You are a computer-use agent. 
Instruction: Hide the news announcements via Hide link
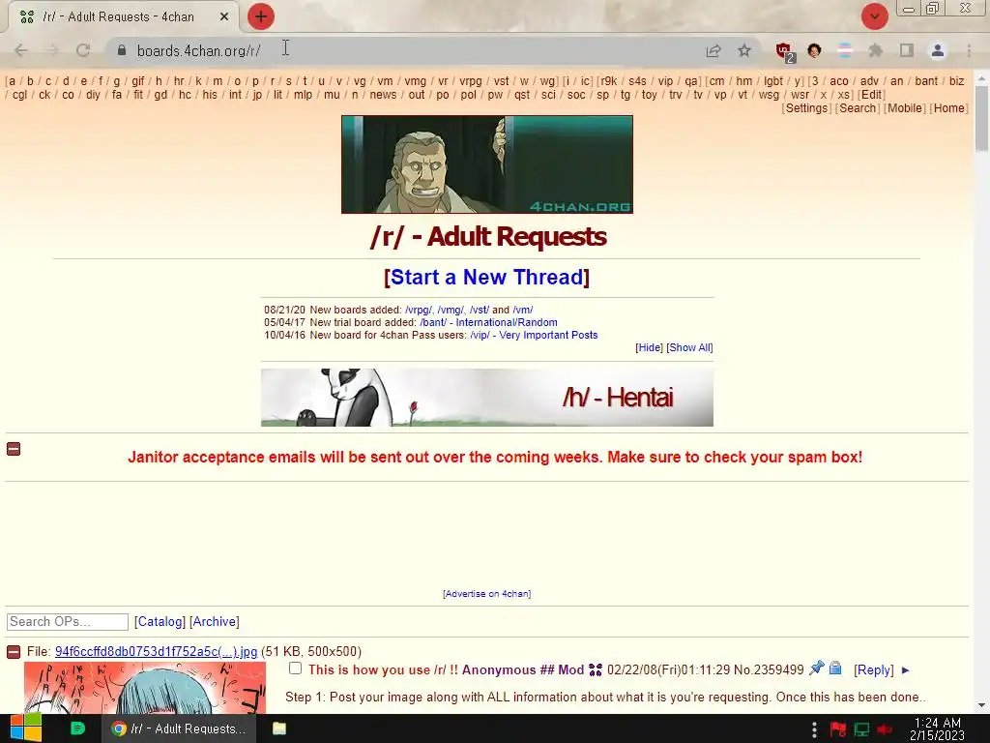(x=649, y=347)
